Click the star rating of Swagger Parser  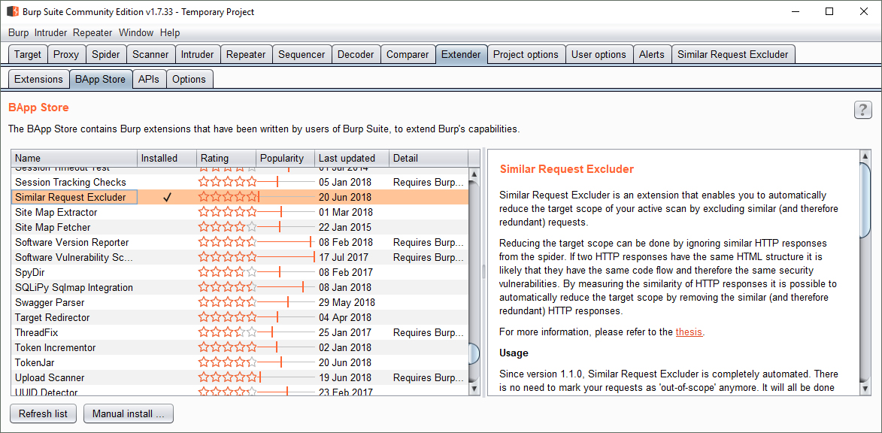pos(227,302)
